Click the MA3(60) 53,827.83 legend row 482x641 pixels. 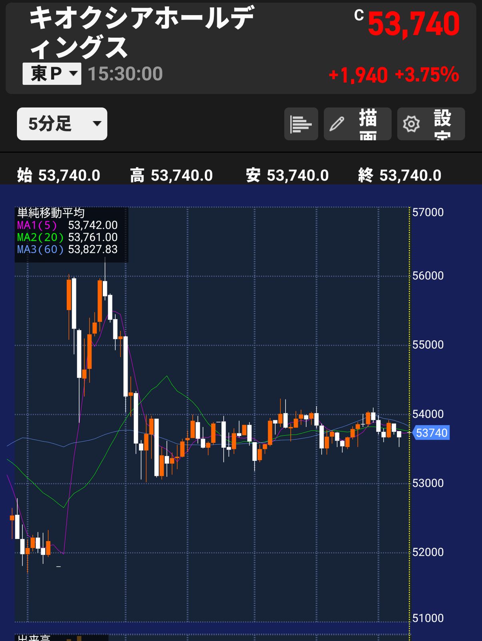point(67,249)
